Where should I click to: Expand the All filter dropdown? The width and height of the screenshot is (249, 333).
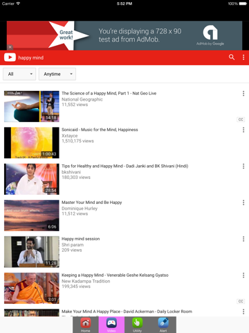click(x=19, y=74)
